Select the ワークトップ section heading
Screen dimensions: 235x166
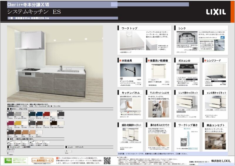[129, 28]
